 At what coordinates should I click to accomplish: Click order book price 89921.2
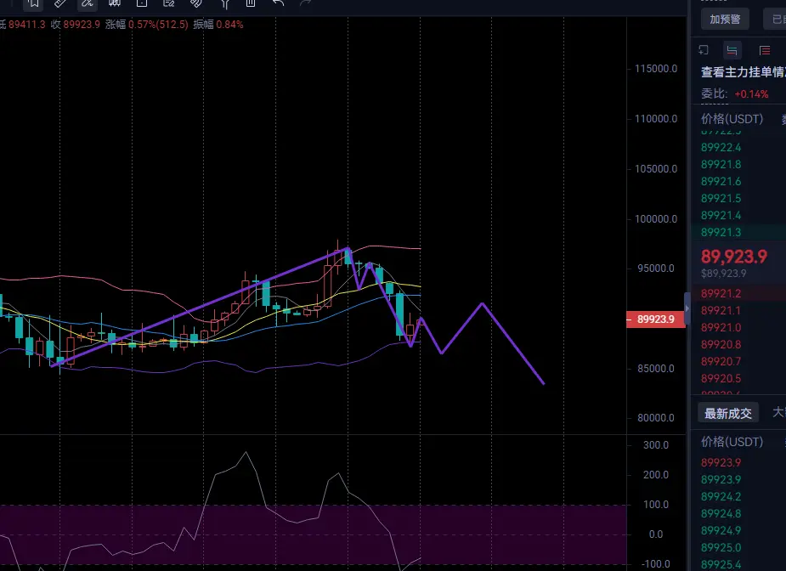[721, 294]
